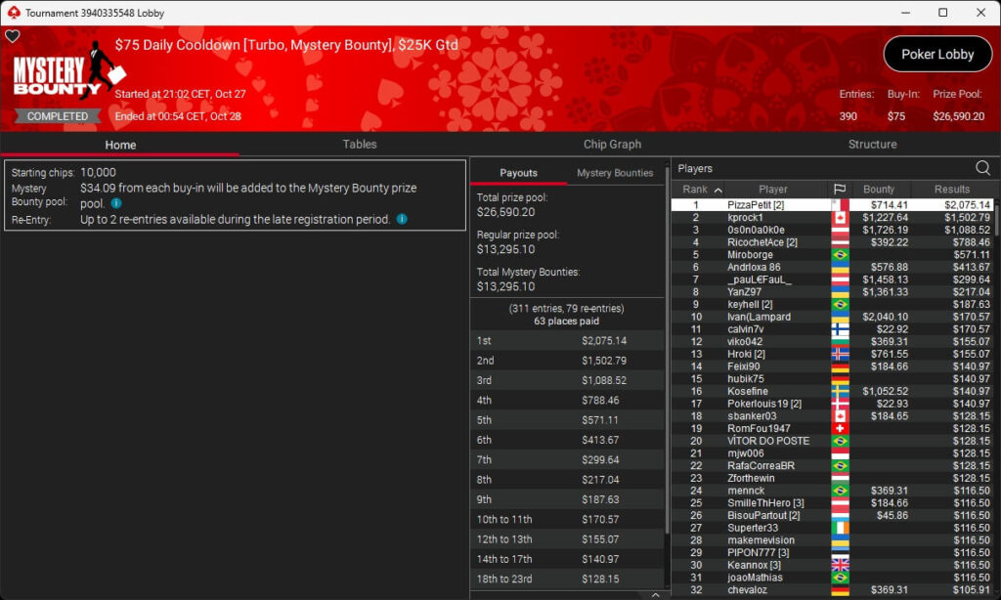
Task: Click the Re-Entry info icon
Action: click(402, 220)
